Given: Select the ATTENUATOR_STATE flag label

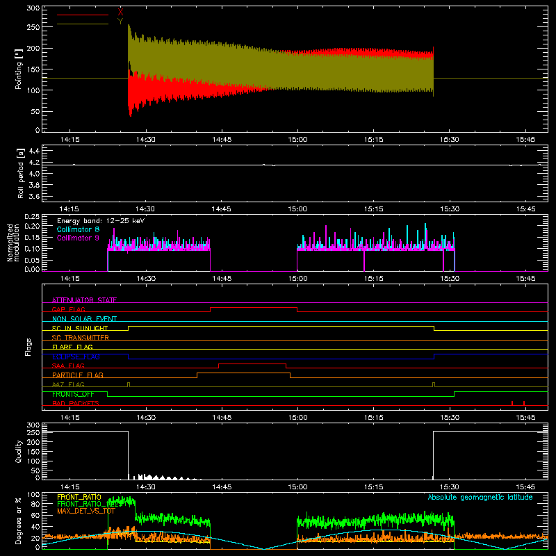Looking at the screenshot, I should (x=84, y=300).
